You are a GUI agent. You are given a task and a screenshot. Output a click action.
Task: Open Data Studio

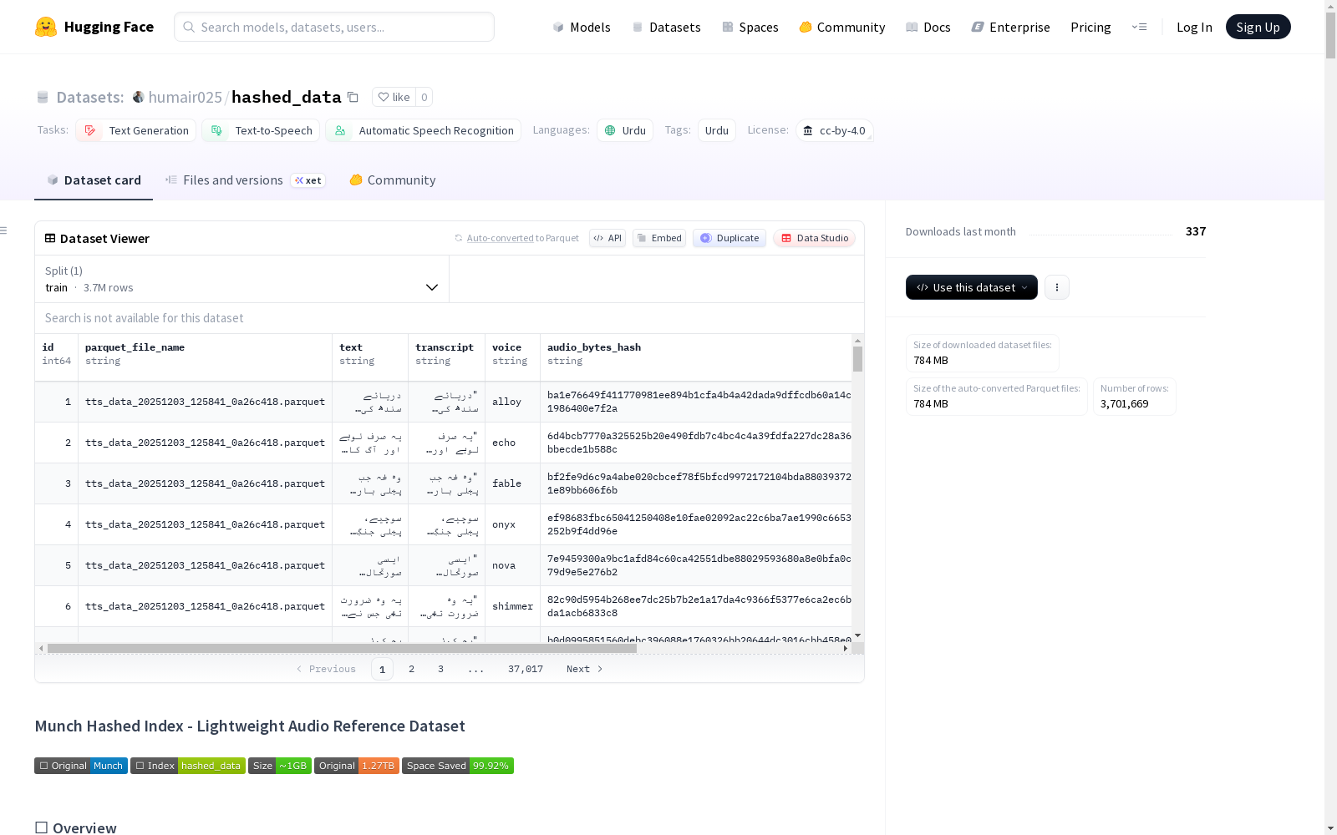(815, 238)
